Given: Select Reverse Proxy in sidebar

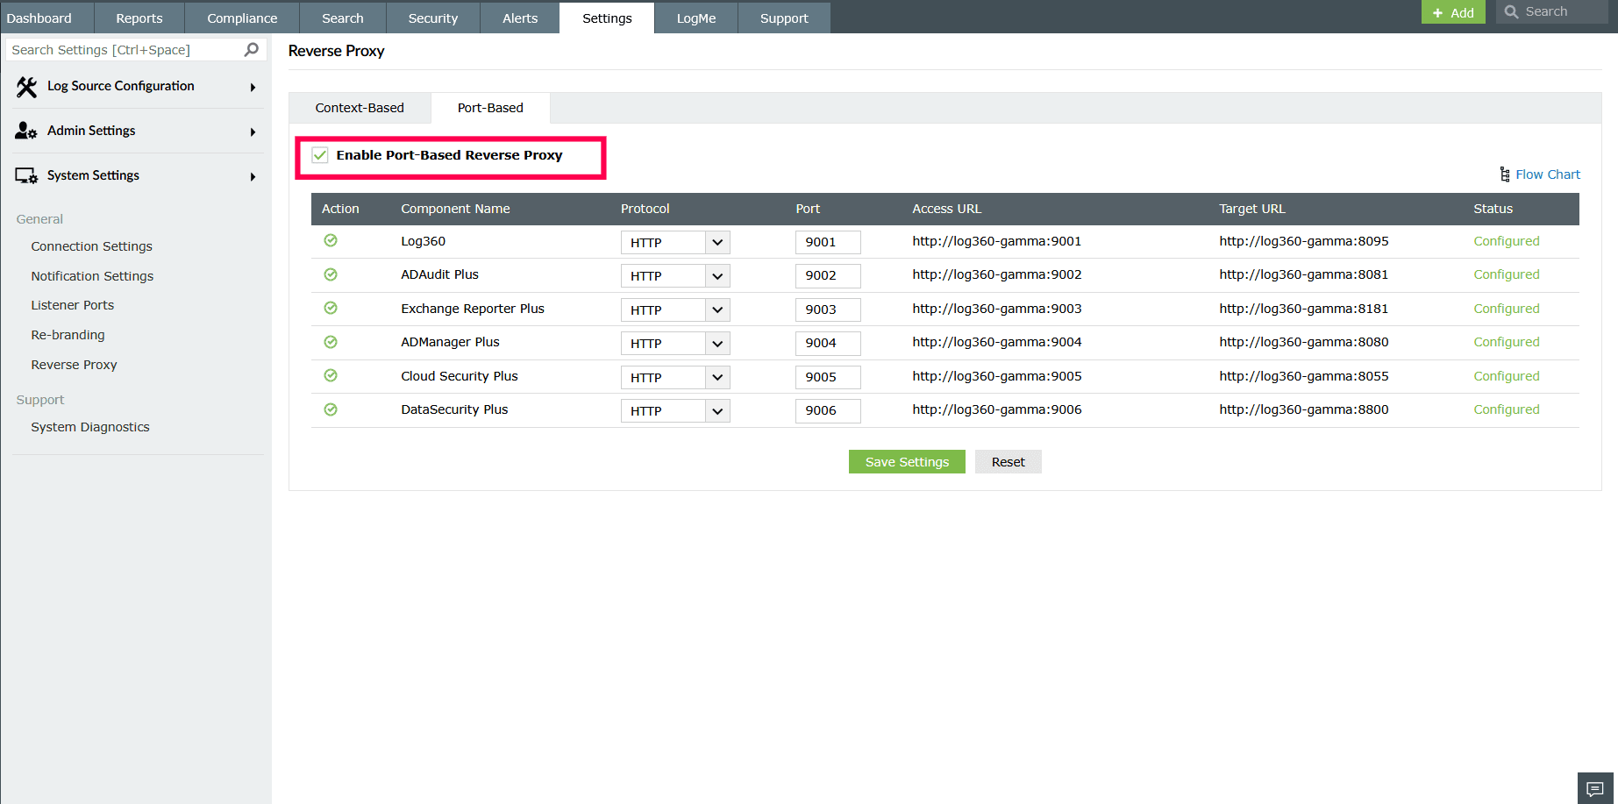Looking at the screenshot, I should pyautogui.click(x=74, y=365).
